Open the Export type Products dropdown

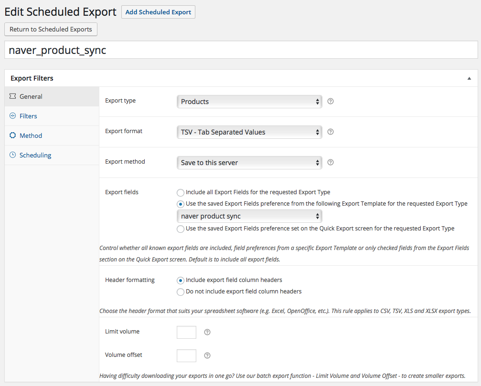click(x=249, y=102)
